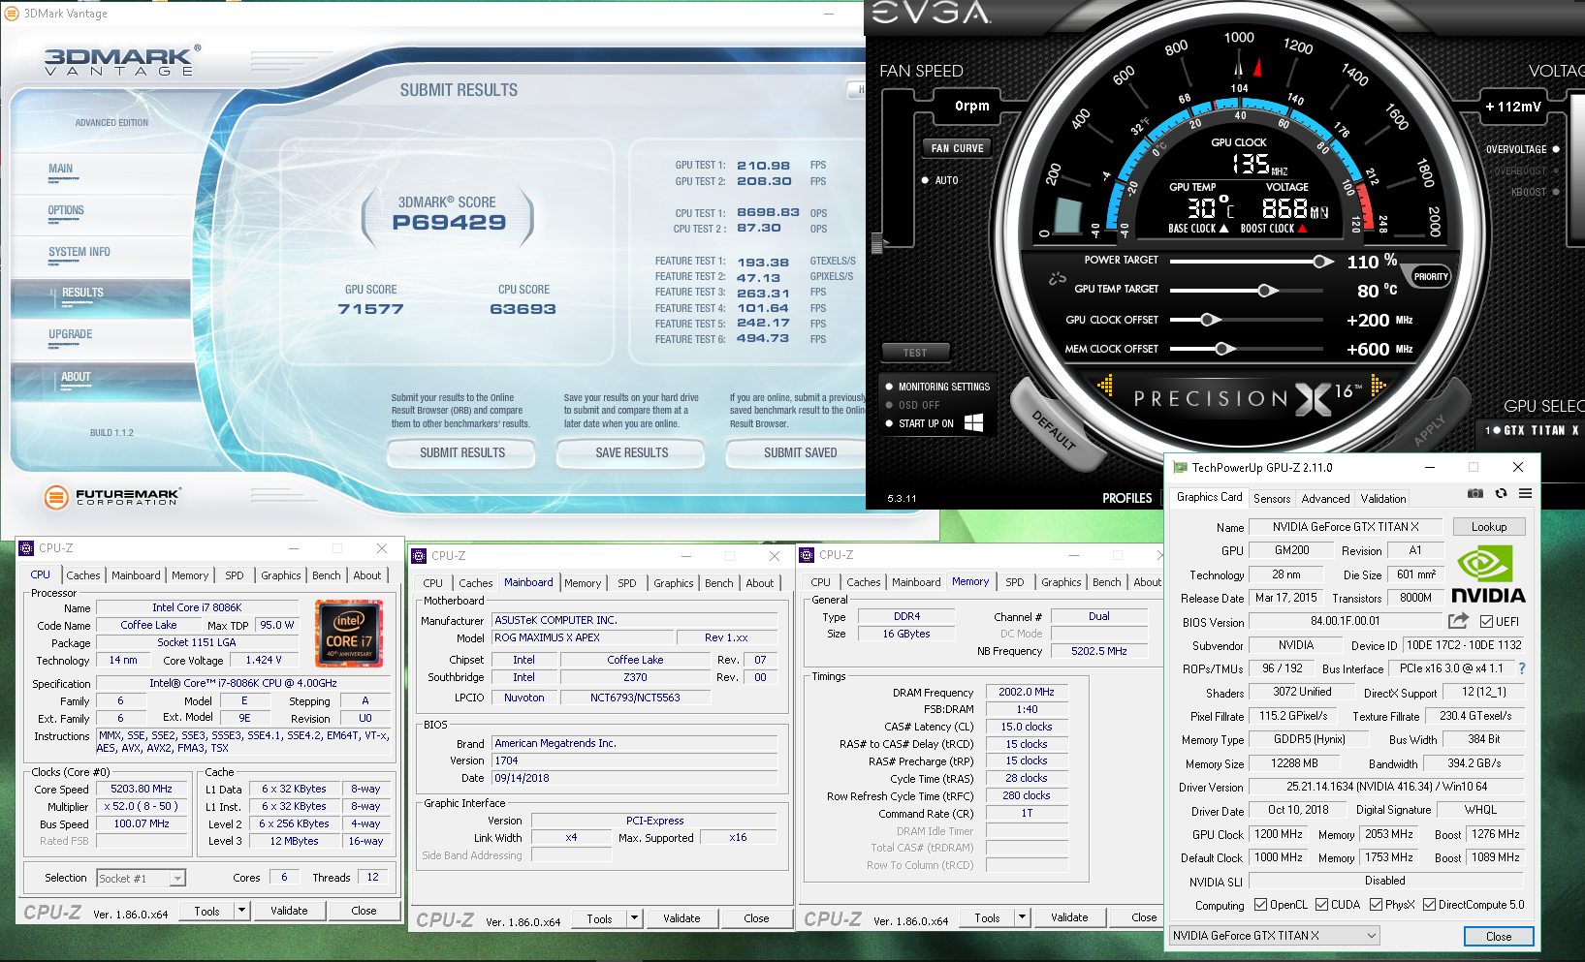The width and height of the screenshot is (1585, 962).
Task: Take a GPU-Z screenshot via camera icon
Action: tap(1475, 493)
